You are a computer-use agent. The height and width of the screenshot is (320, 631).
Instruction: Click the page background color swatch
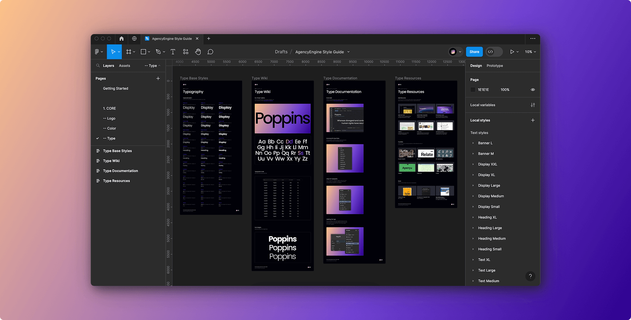tap(473, 90)
